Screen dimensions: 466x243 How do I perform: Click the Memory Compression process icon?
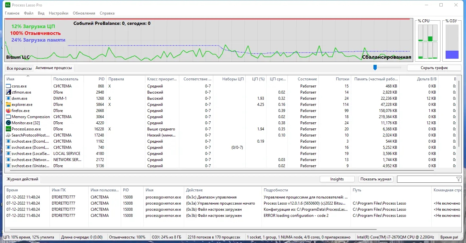click(8, 117)
